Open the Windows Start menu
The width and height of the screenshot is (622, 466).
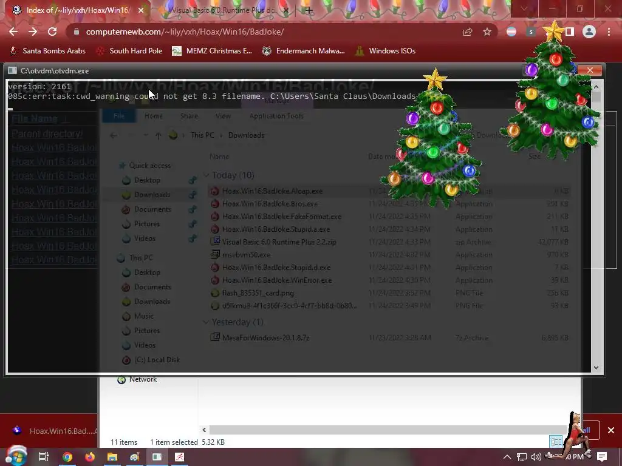click(16, 456)
